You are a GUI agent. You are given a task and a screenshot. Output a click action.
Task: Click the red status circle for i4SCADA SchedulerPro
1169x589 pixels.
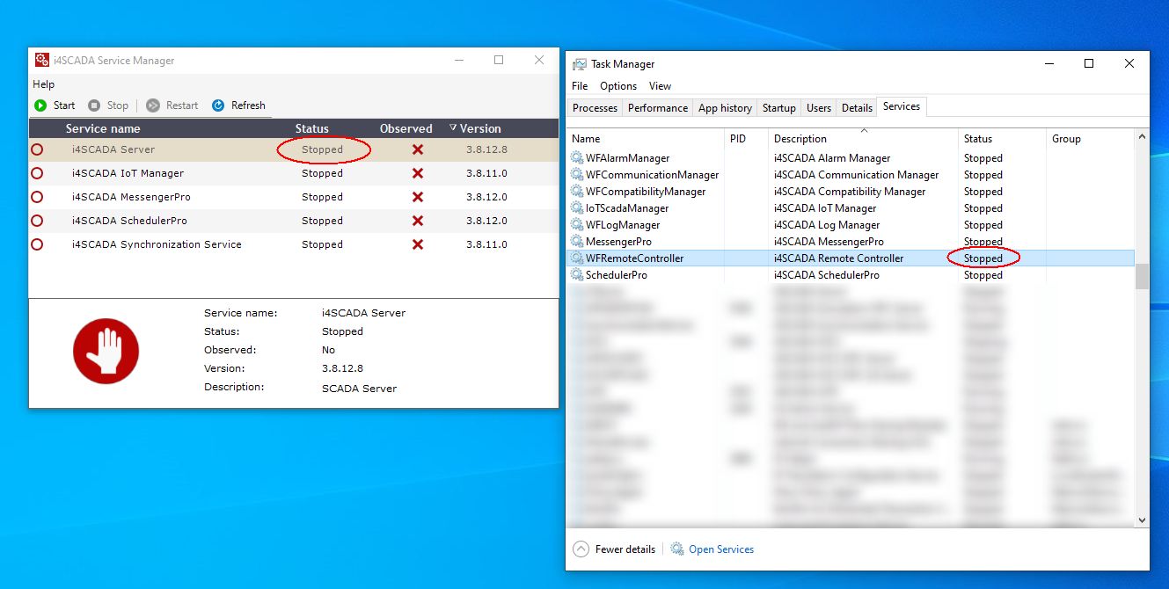(37, 221)
